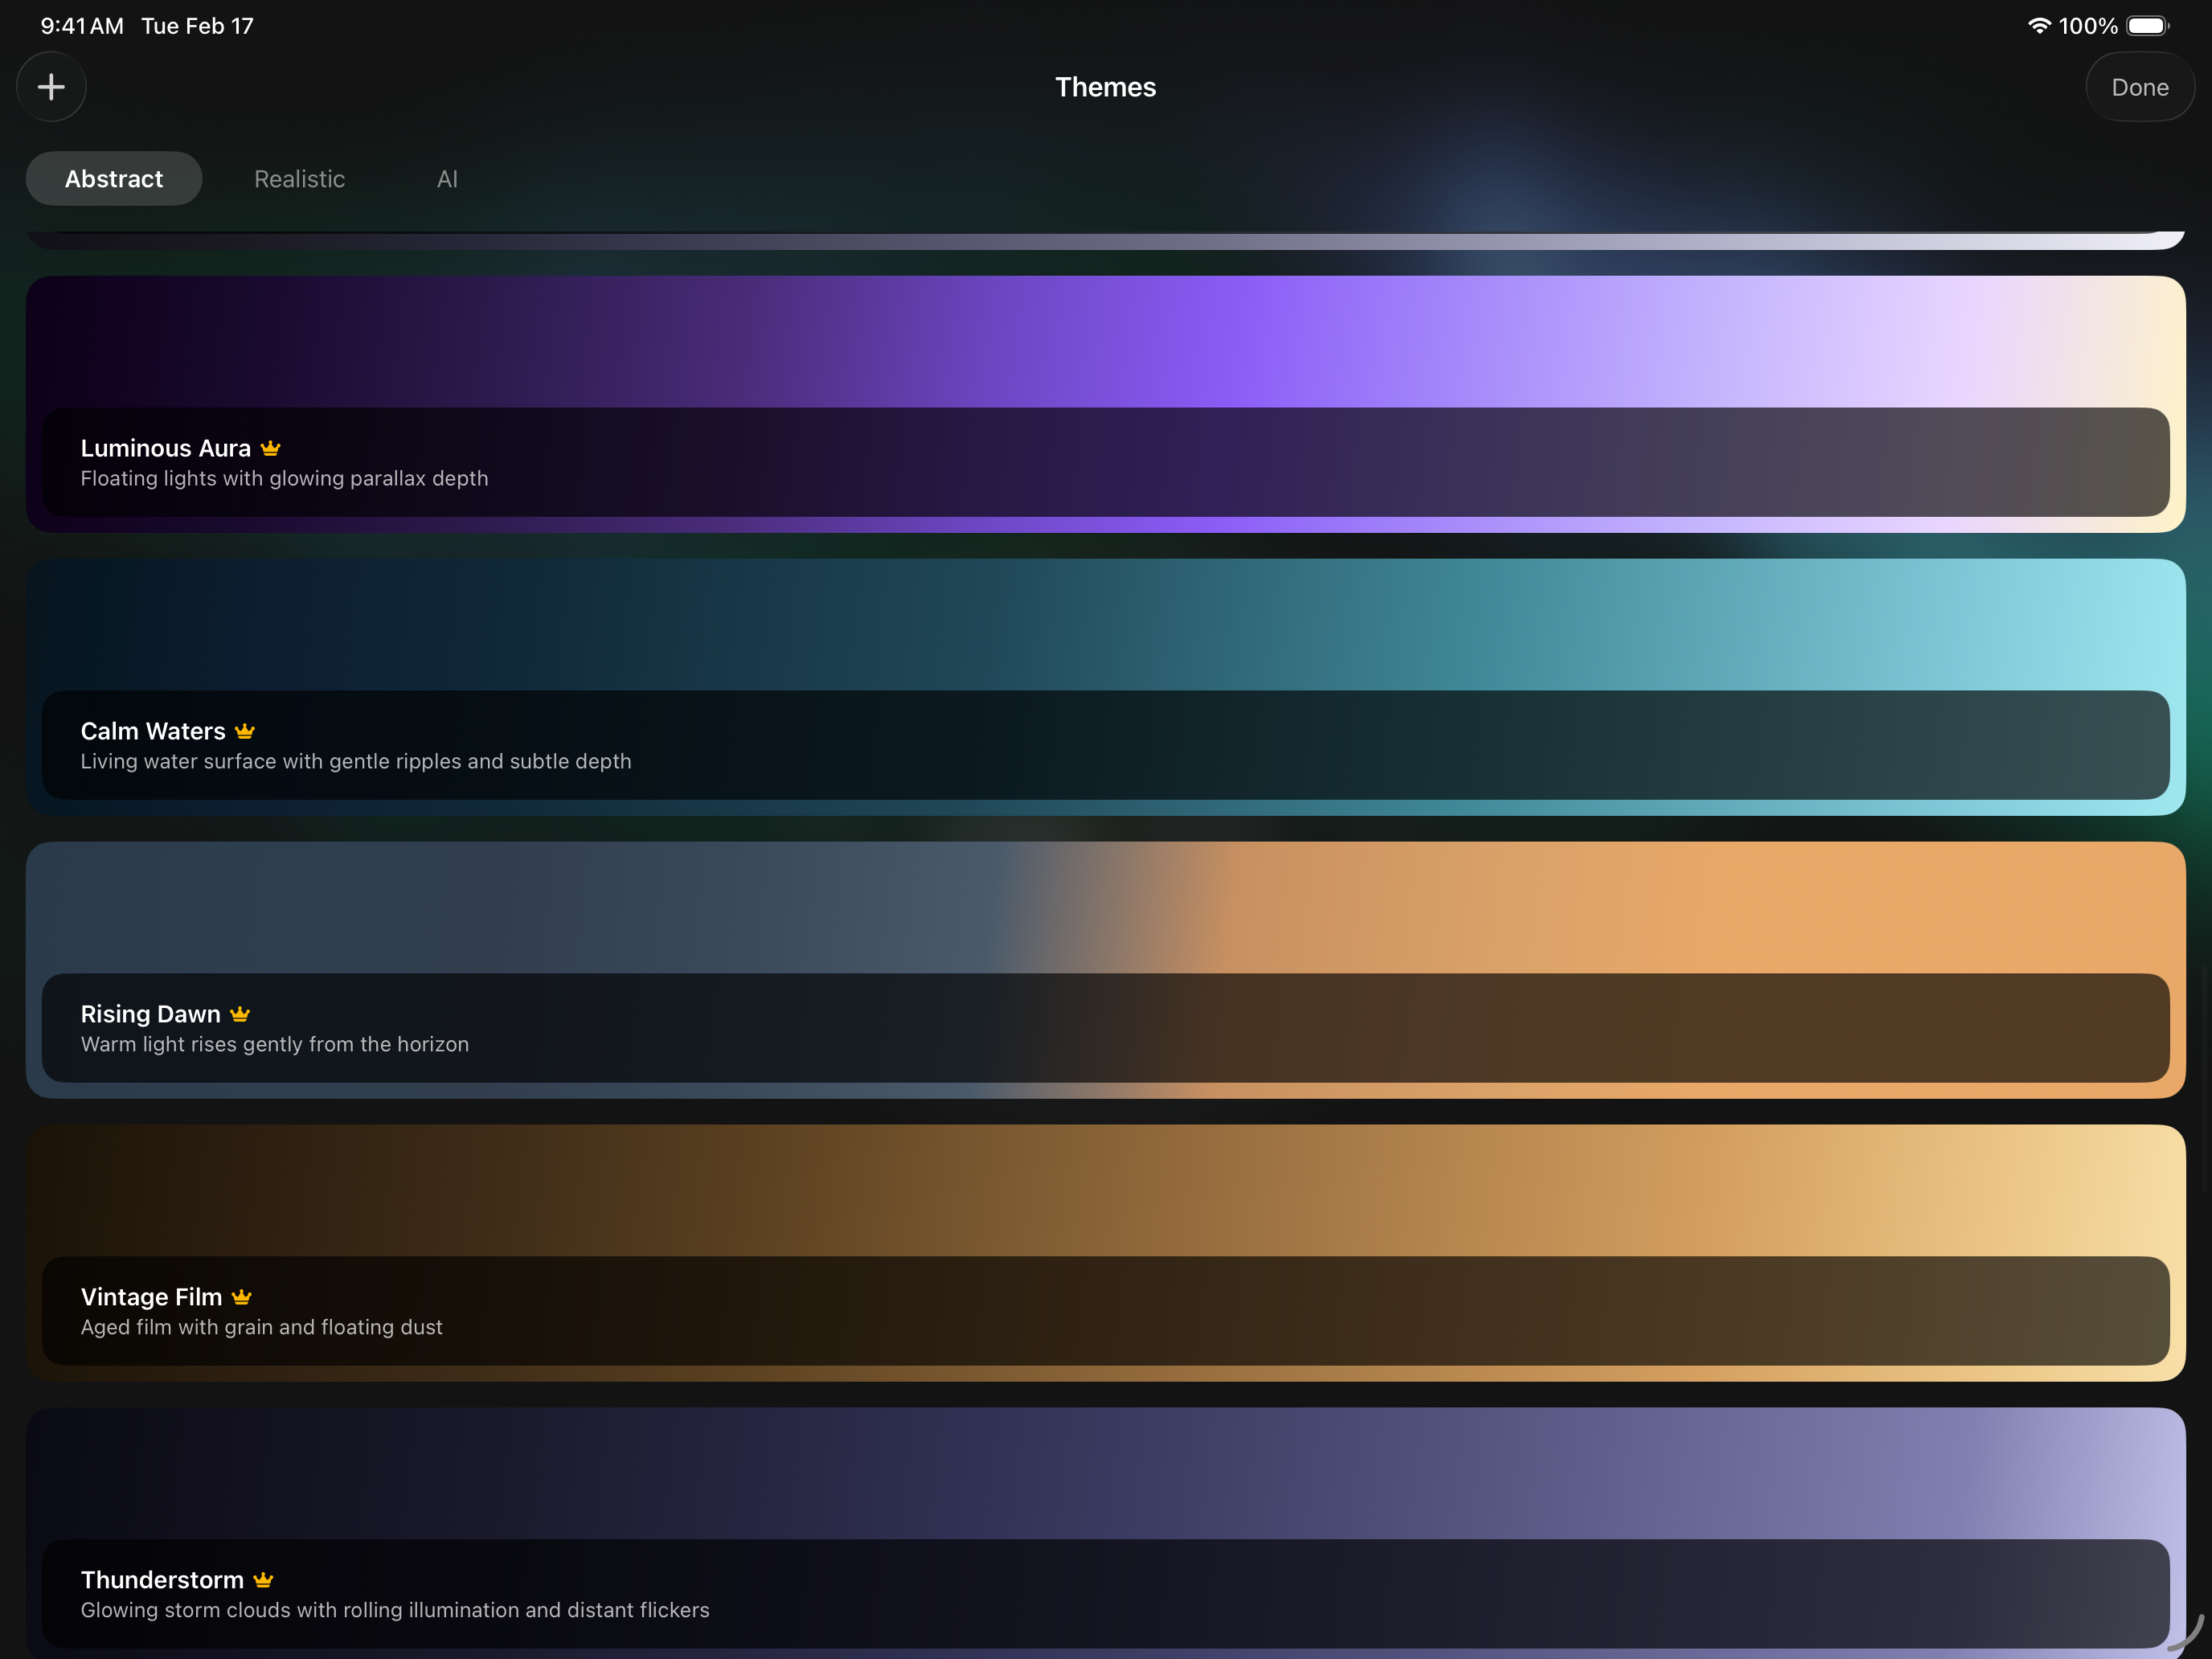Open the AI themes tab
2212x1659 pixels.
click(x=447, y=179)
